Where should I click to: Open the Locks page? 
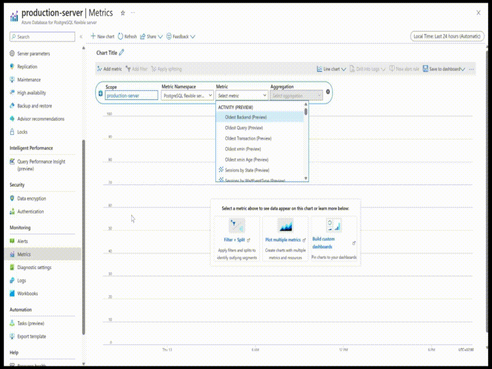[x=22, y=132]
